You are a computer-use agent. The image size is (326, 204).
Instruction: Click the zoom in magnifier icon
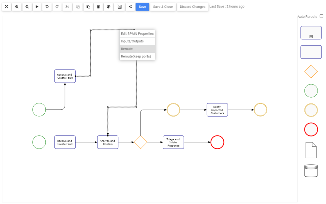click(17, 7)
